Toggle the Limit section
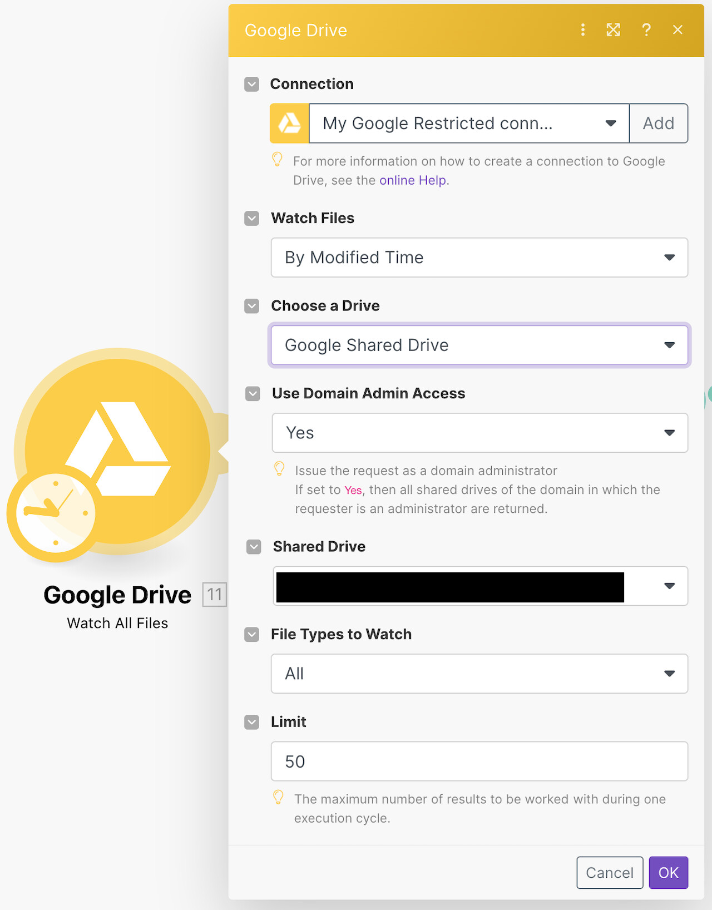Image resolution: width=712 pixels, height=910 pixels. coord(252,722)
